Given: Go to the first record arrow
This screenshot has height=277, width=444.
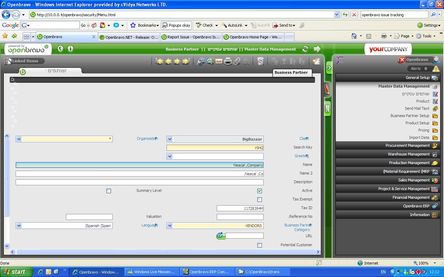Looking at the screenshot, I should [159, 61].
